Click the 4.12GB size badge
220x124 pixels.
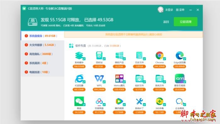[99, 66]
